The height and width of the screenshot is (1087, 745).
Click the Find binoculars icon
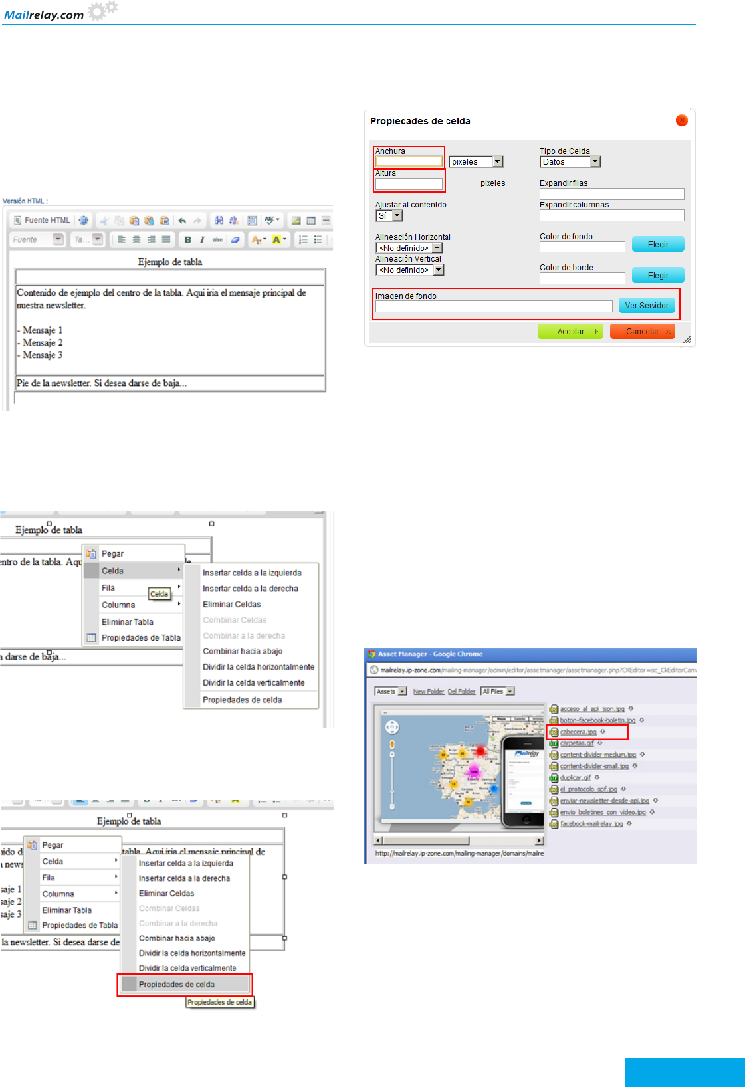(x=219, y=221)
